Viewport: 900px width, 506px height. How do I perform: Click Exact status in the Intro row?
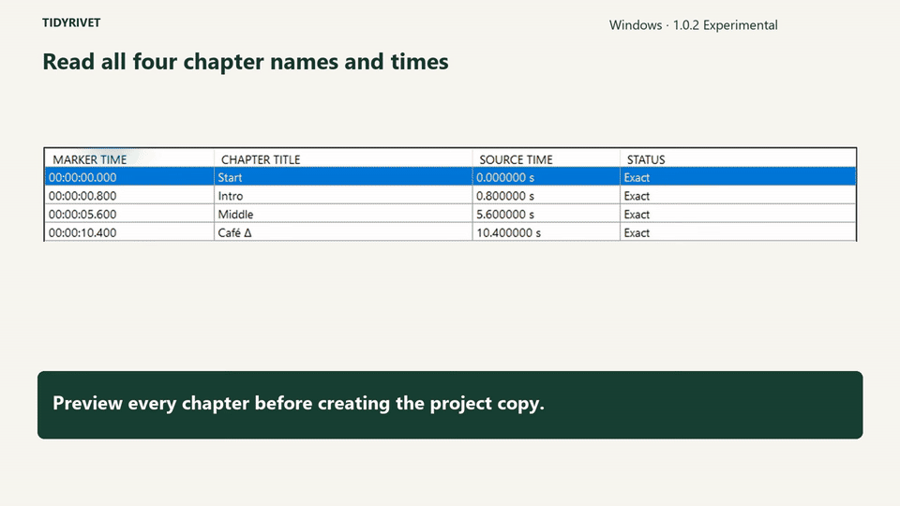(738, 196)
